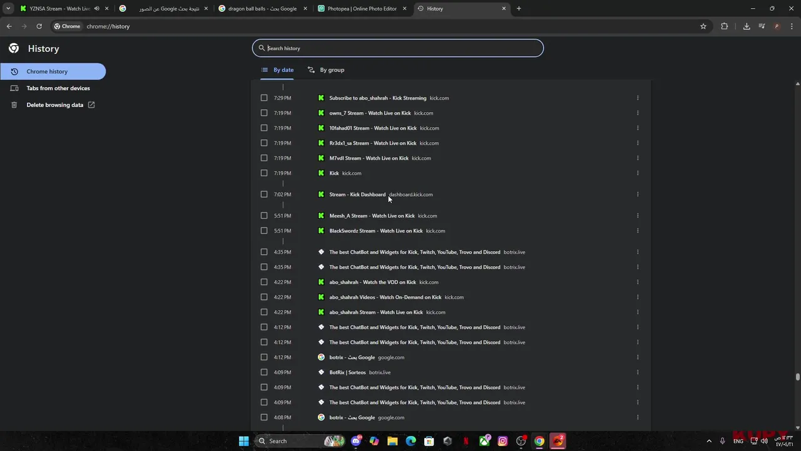Open actions menu for abo_shahrah Videos entry
The image size is (801, 451).
pos(638,297)
